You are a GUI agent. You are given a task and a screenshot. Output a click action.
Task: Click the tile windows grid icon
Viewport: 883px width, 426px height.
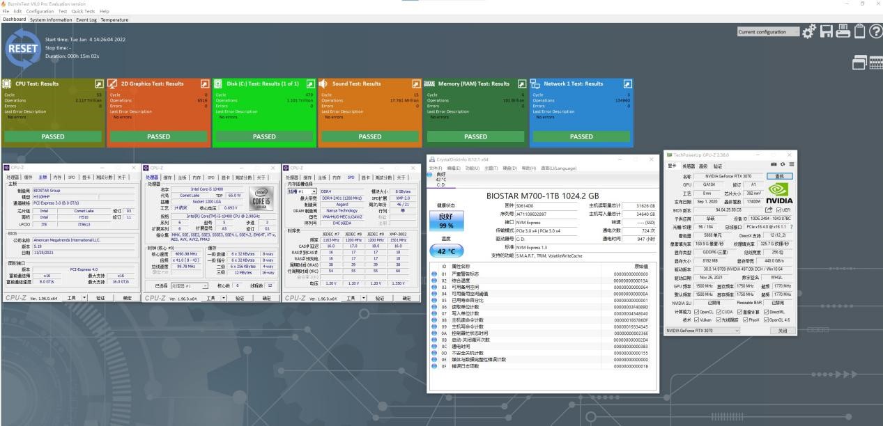(x=876, y=63)
